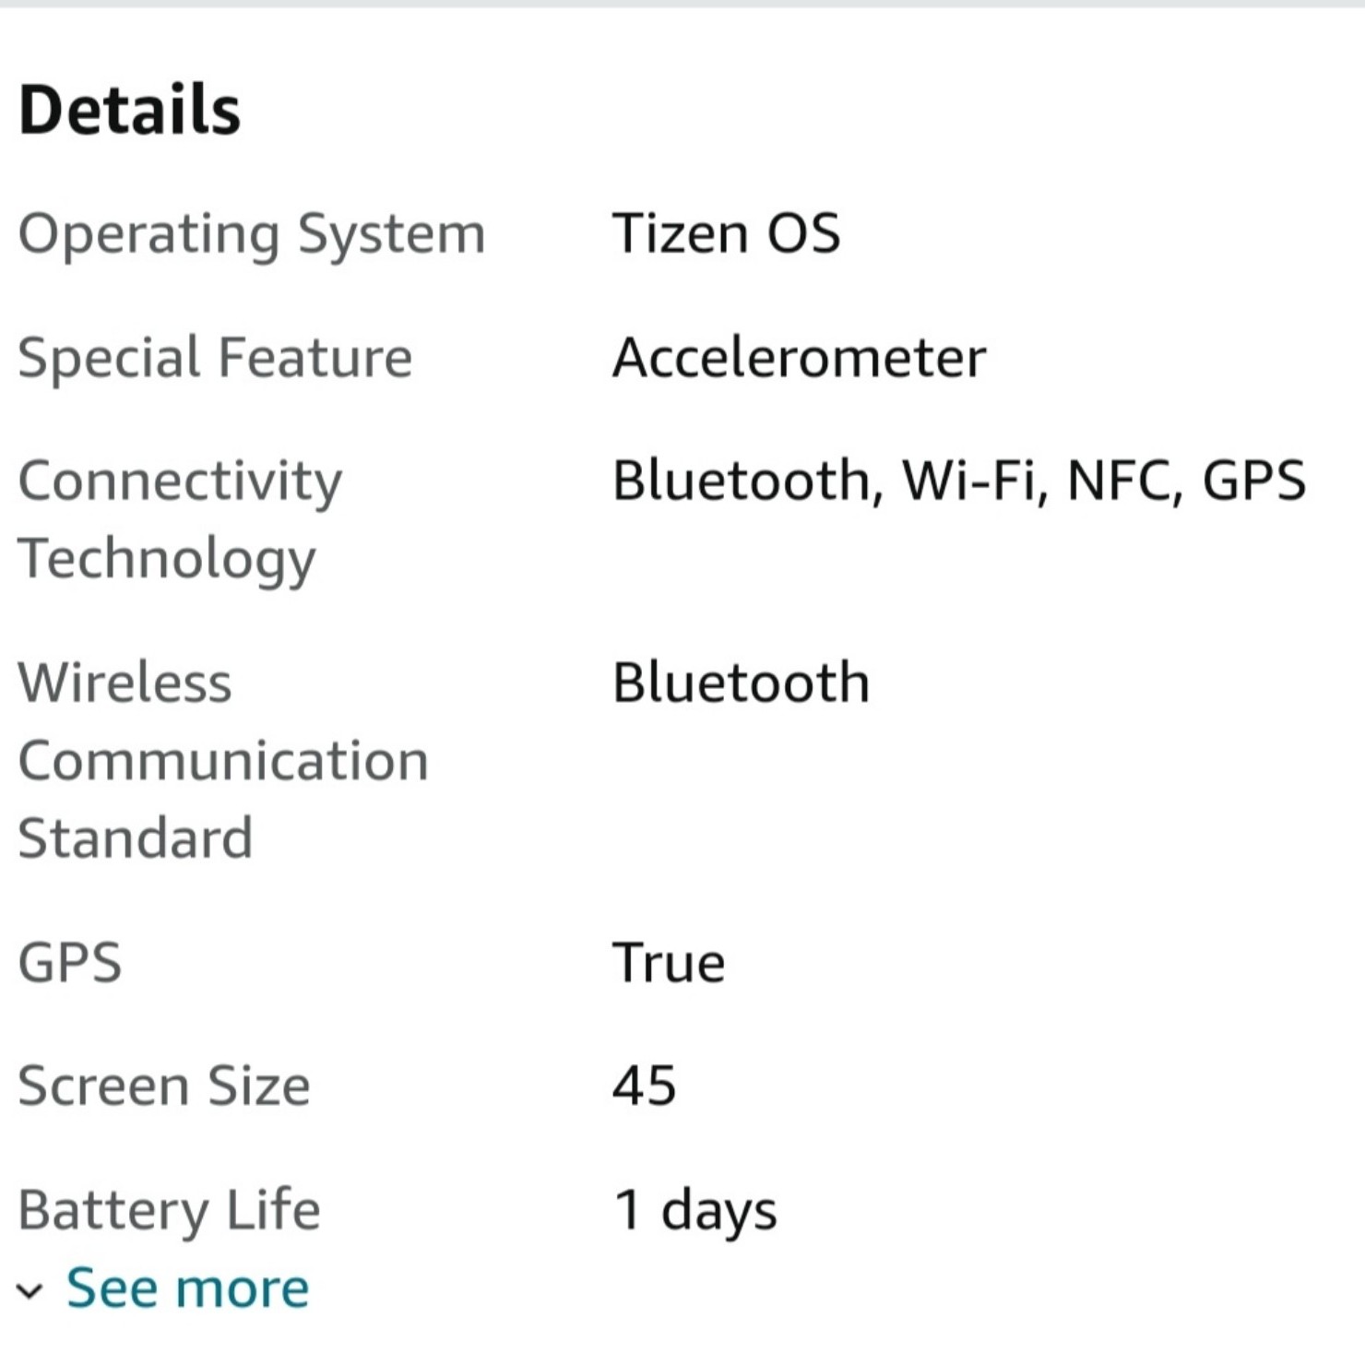Screen dimensions: 1365x1365
Task: Tap the word Communication in the Wireless label
Action: (223, 761)
